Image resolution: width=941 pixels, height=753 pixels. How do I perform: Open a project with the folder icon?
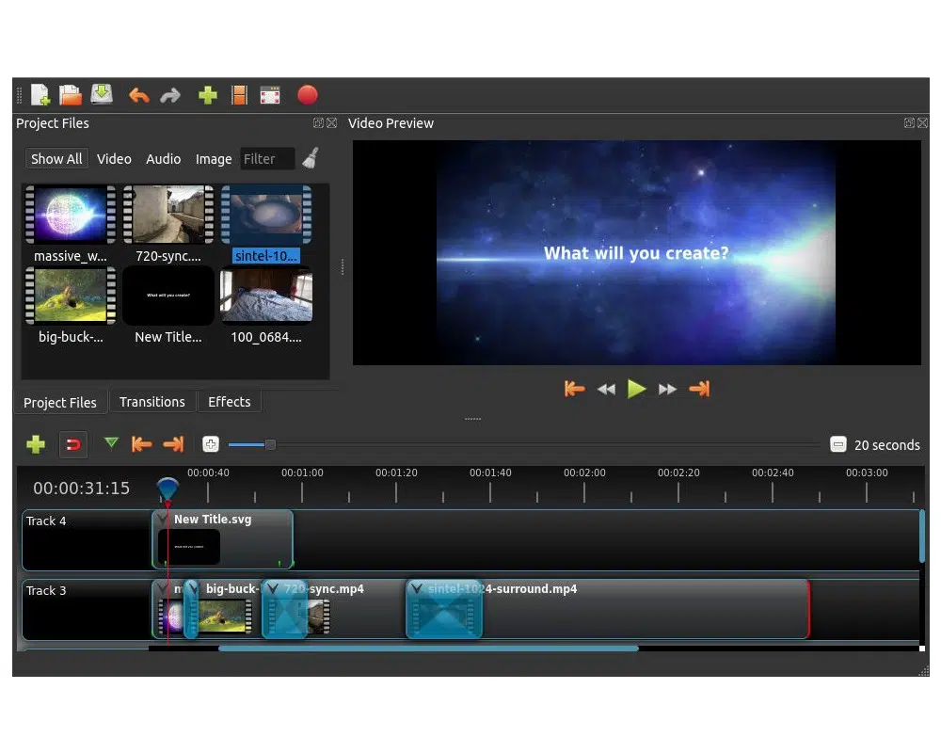[x=71, y=95]
